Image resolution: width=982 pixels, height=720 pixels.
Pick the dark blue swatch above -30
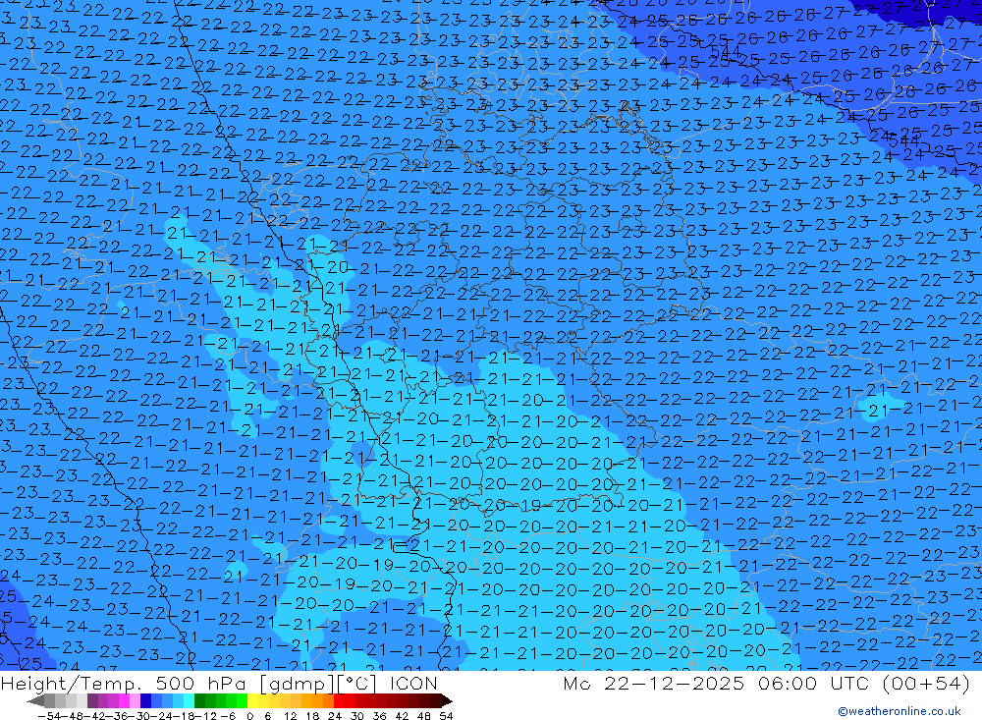pos(146,701)
